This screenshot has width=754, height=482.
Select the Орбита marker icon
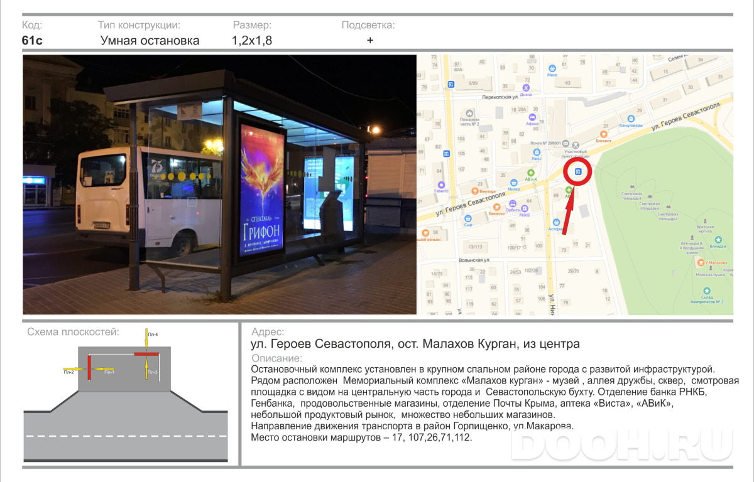tap(513, 203)
